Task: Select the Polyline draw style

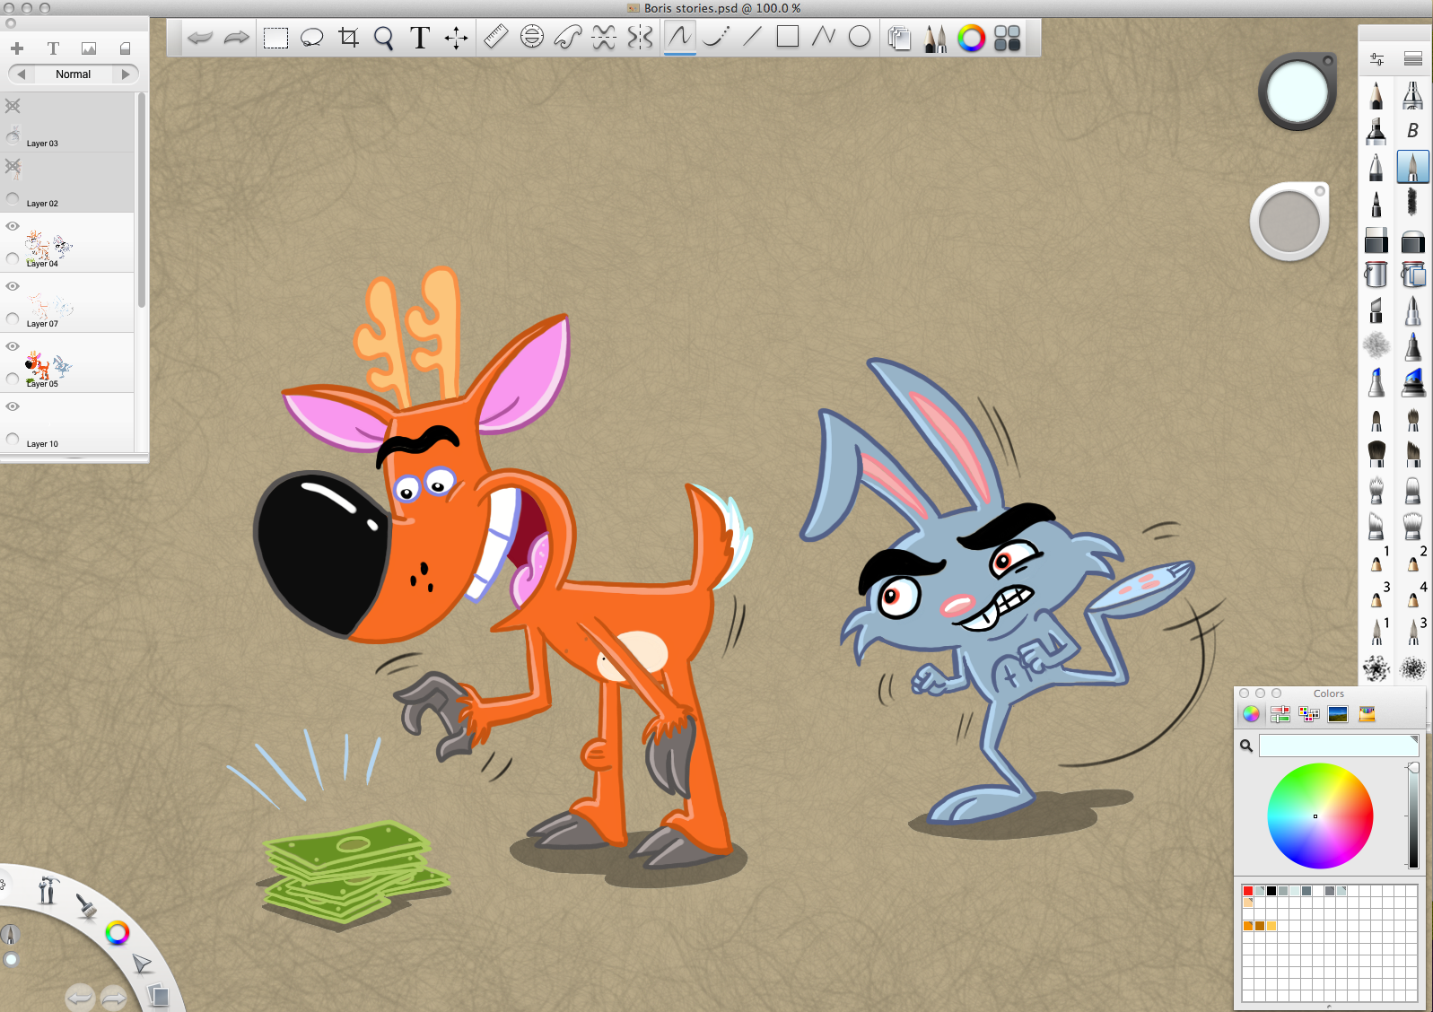Action: click(824, 37)
